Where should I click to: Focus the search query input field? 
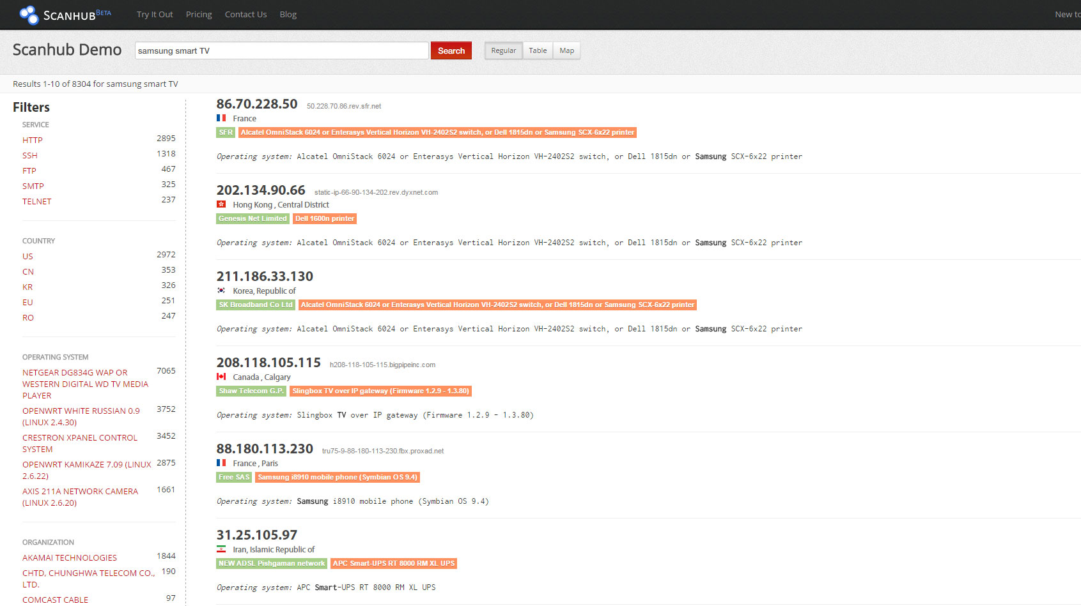(x=282, y=50)
